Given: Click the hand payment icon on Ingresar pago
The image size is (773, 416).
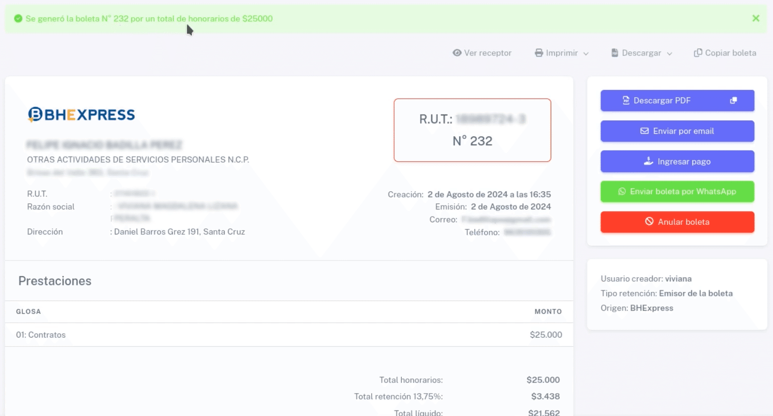Looking at the screenshot, I should [x=648, y=161].
